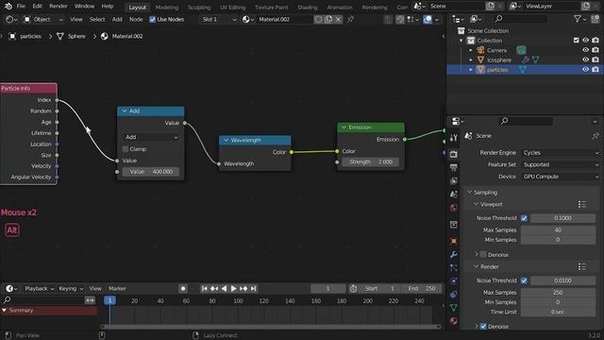
Task: Collapse the Wavelength node
Action: [x=226, y=140]
